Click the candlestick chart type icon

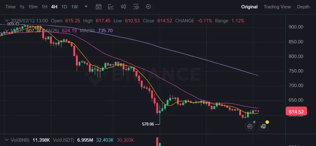123,7
